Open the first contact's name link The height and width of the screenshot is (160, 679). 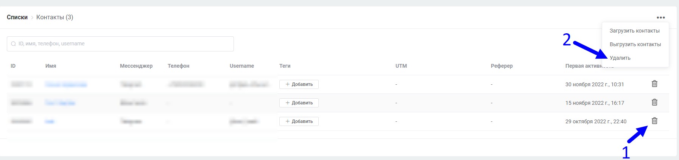click(66, 84)
